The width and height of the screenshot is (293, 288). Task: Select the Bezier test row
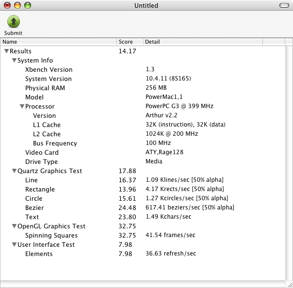tap(34, 208)
